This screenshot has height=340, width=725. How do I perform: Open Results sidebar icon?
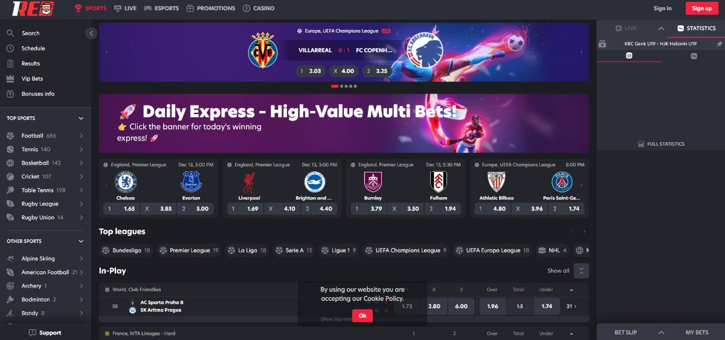[x=10, y=63]
